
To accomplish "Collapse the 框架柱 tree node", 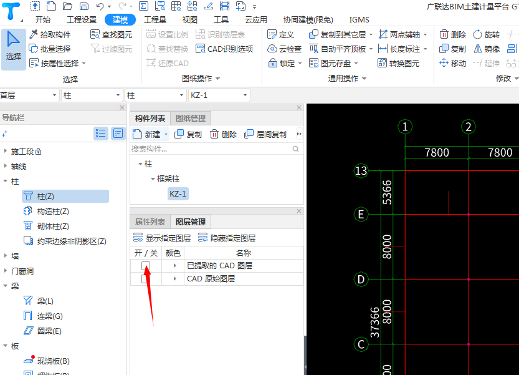I will tap(153, 179).
